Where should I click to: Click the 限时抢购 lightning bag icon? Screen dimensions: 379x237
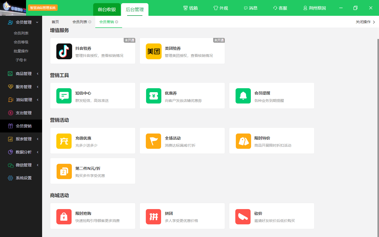pyautogui.click(x=64, y=217)
